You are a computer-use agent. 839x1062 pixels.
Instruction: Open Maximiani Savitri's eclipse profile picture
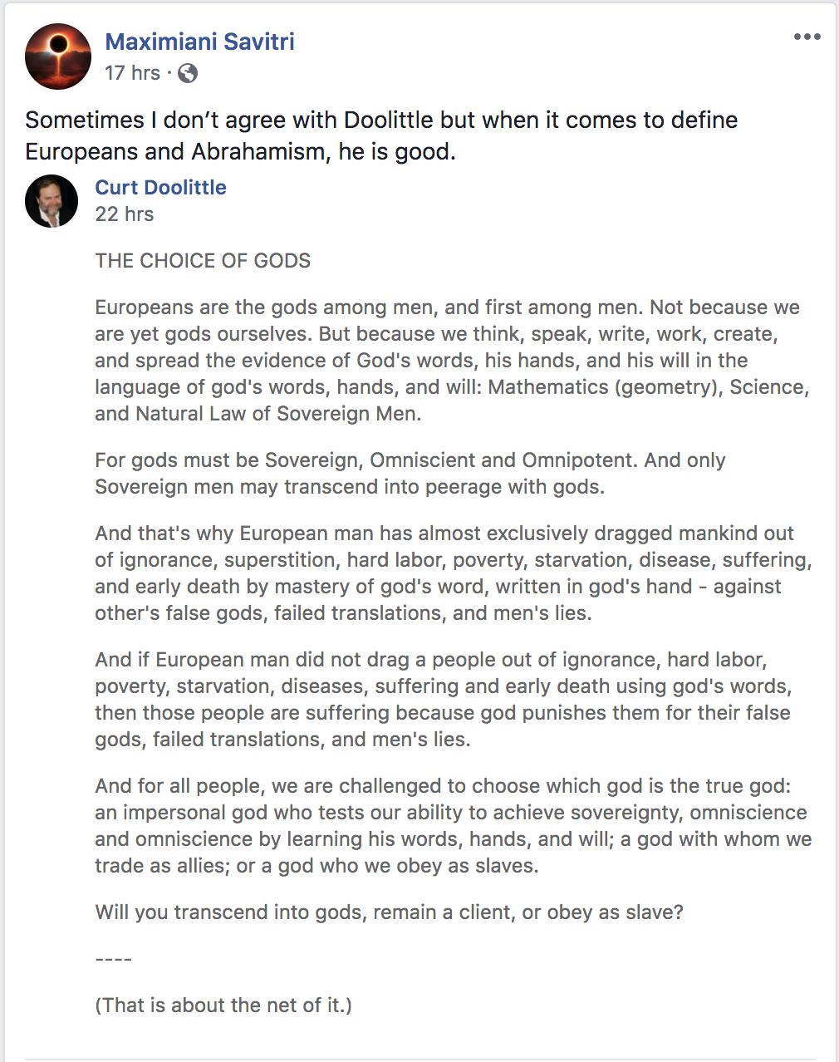point(57,57)
